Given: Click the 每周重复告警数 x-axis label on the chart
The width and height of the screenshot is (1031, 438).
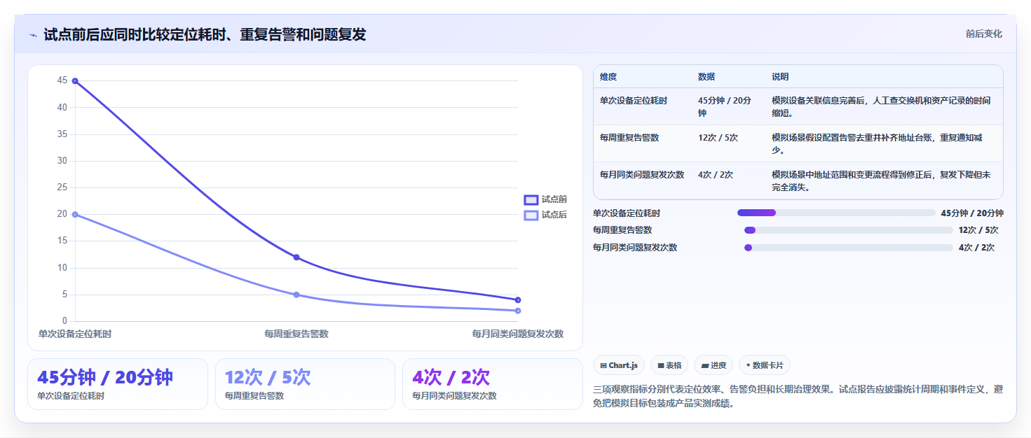Looking at the screenshot, I should (296, 334).
